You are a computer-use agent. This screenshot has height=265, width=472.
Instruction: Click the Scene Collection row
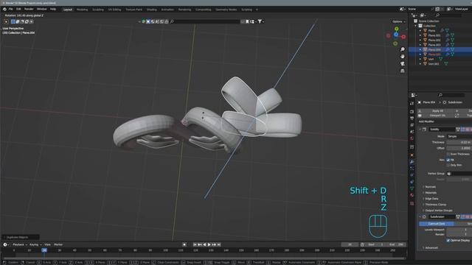click(428, 21)
